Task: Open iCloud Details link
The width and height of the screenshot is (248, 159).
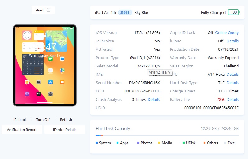Action: coord(232,41)
